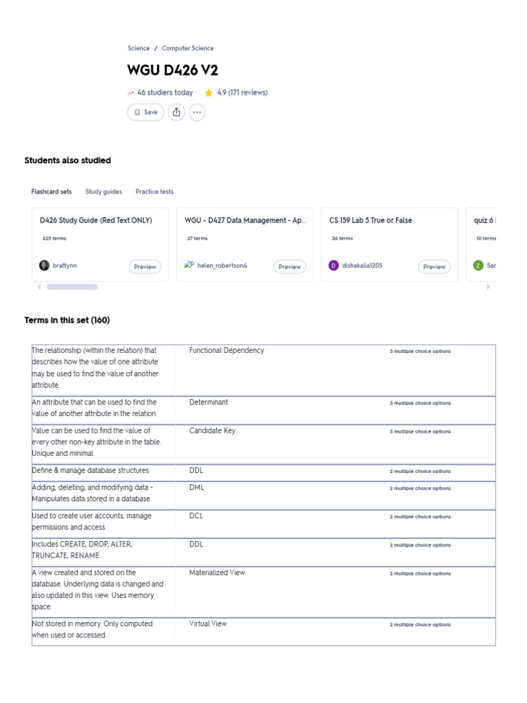Open dishakalia1205's purple avatar
Image resolution: width=527 pixels, height=703 pixels.
(333, 266)
